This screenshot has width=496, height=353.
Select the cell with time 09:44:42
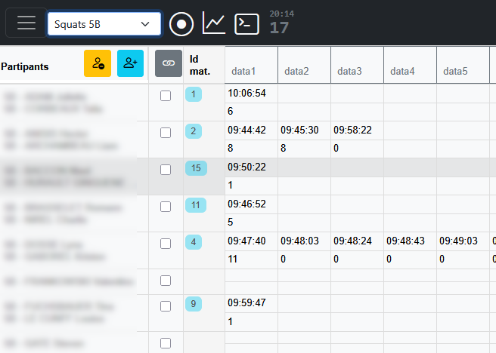(251, 130)
